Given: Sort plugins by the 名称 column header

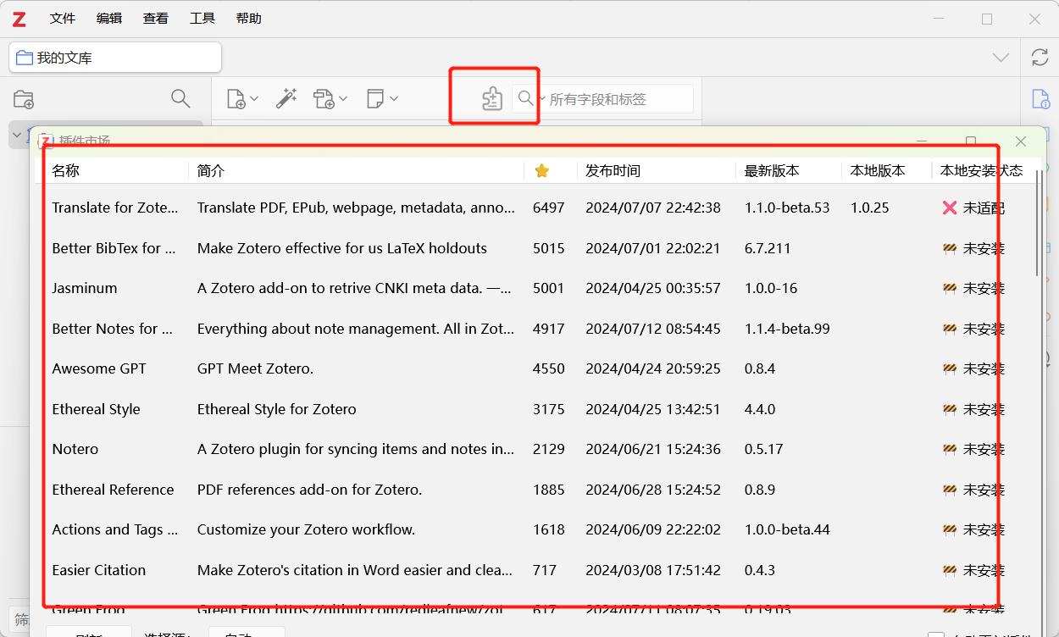Looking at the screenshot, I should point(65,171).
